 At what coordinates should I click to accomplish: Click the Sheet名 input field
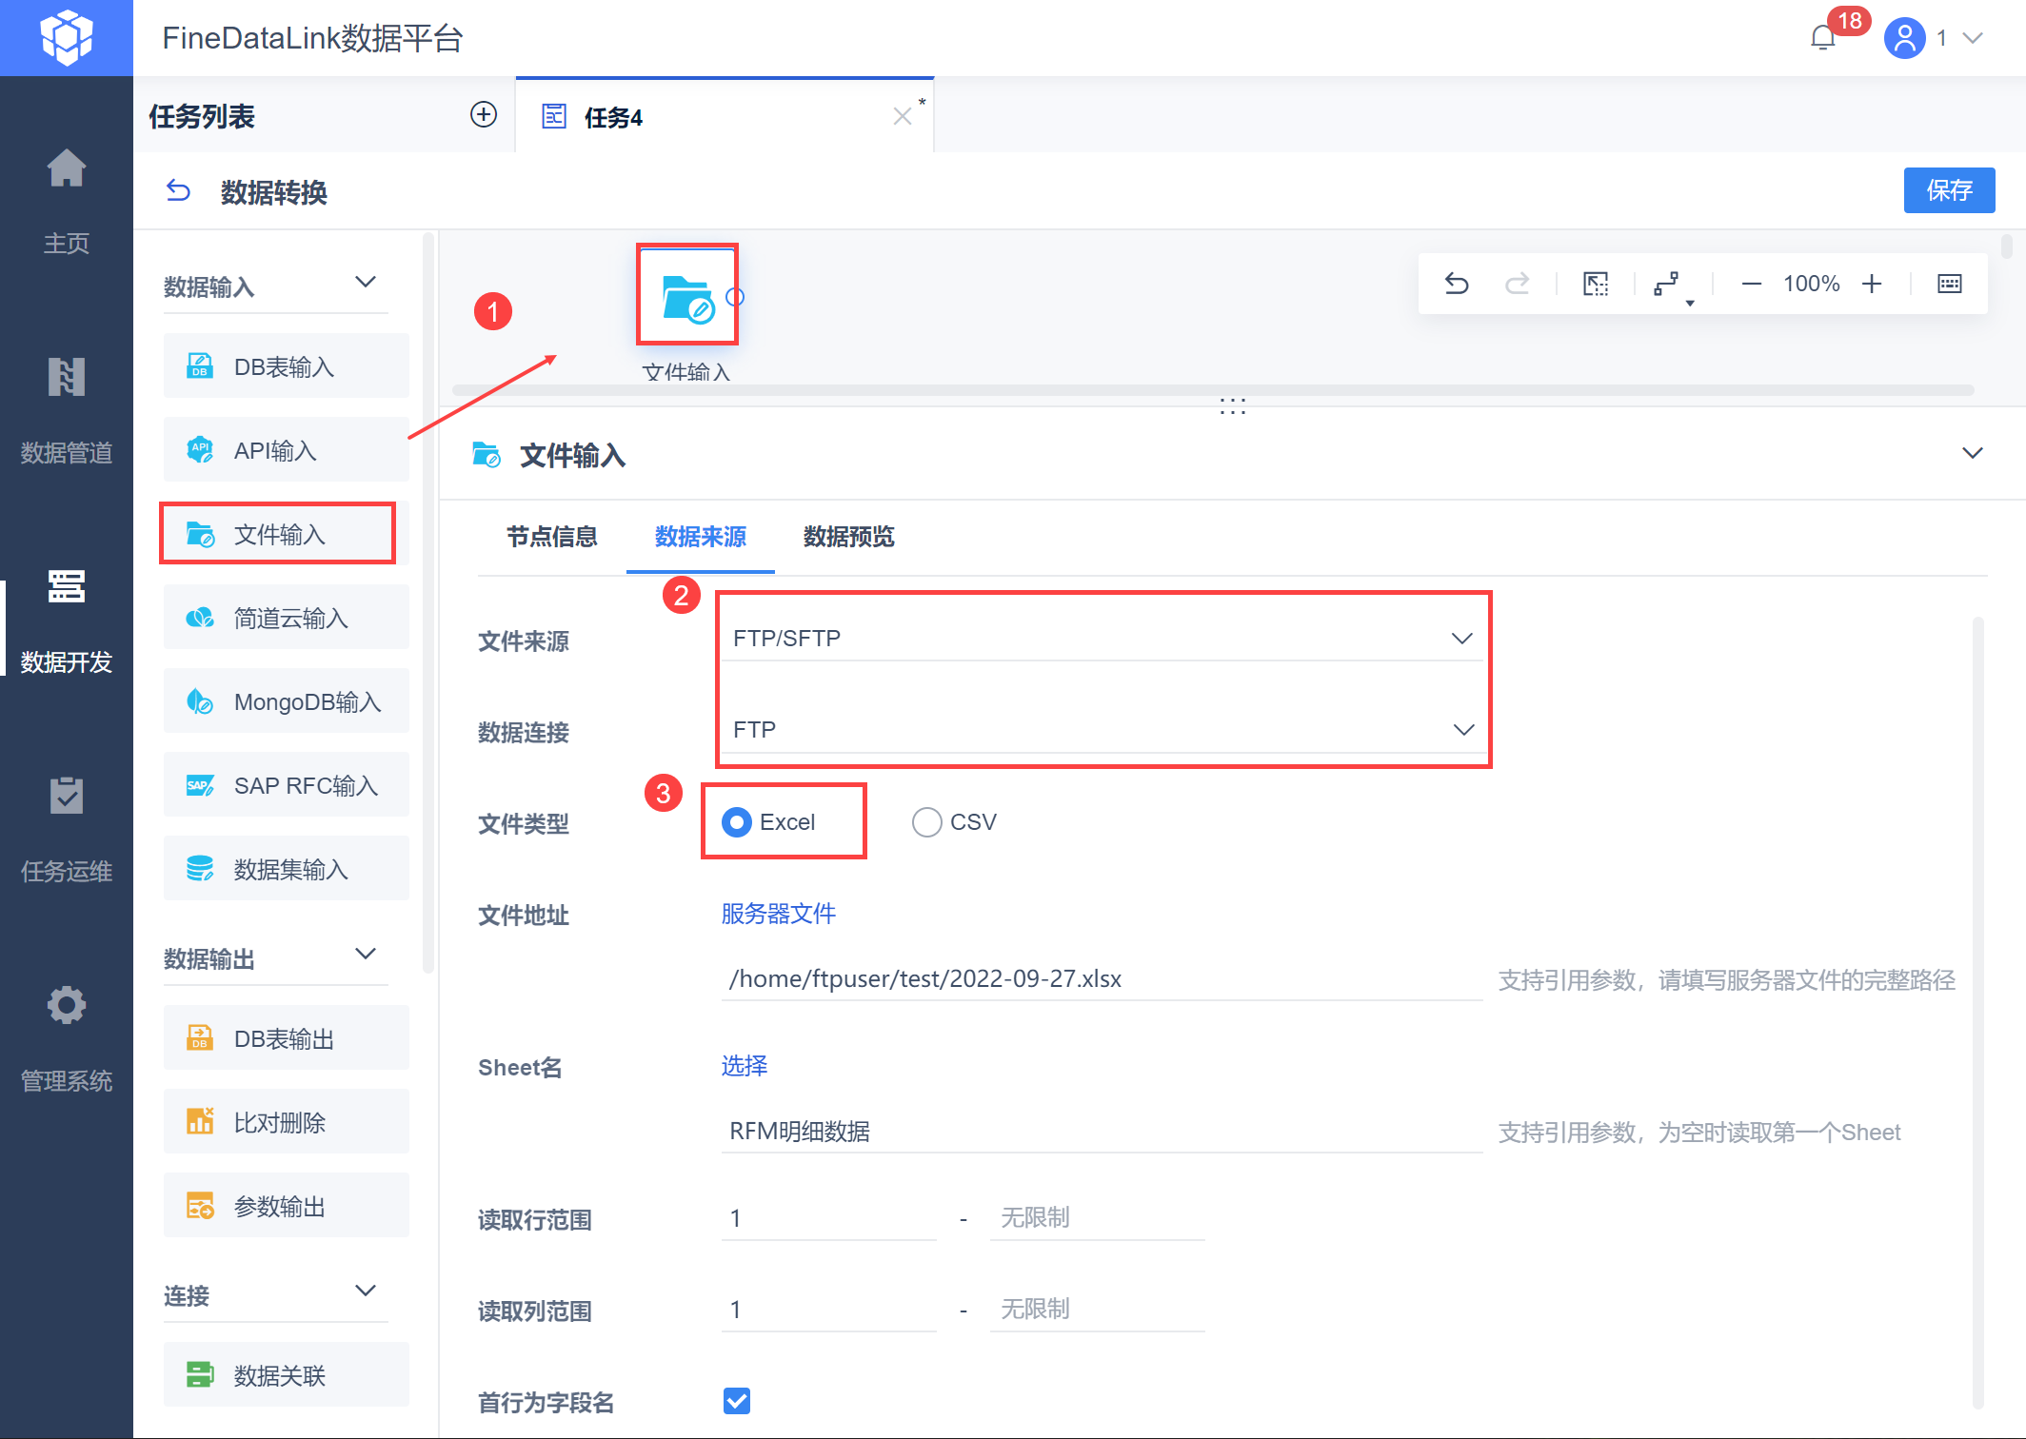[x=1100, y=1132]
